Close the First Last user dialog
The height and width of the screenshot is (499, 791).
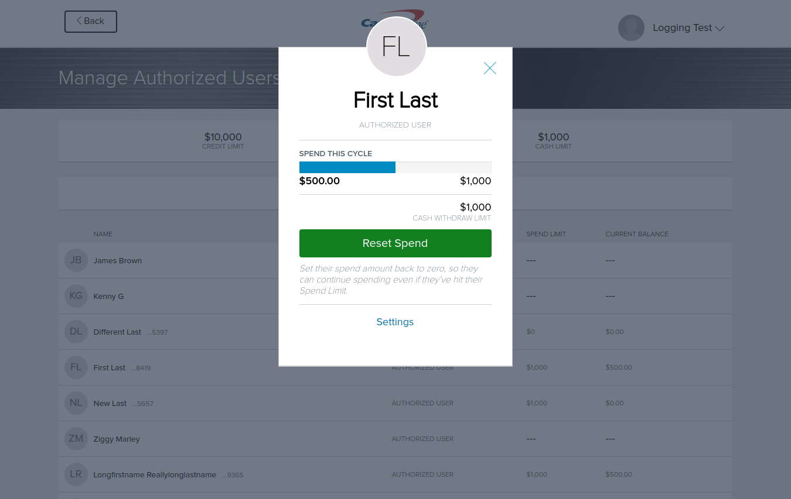tap(490, 68)
